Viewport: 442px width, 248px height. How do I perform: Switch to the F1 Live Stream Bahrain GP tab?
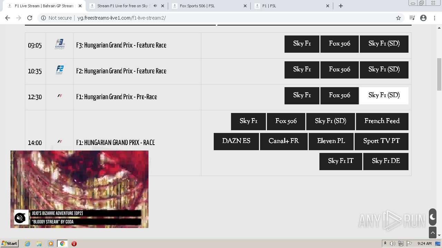(44, 6)
